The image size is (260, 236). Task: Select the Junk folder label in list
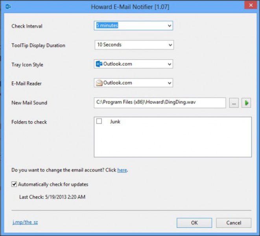(x=115, y=122)
